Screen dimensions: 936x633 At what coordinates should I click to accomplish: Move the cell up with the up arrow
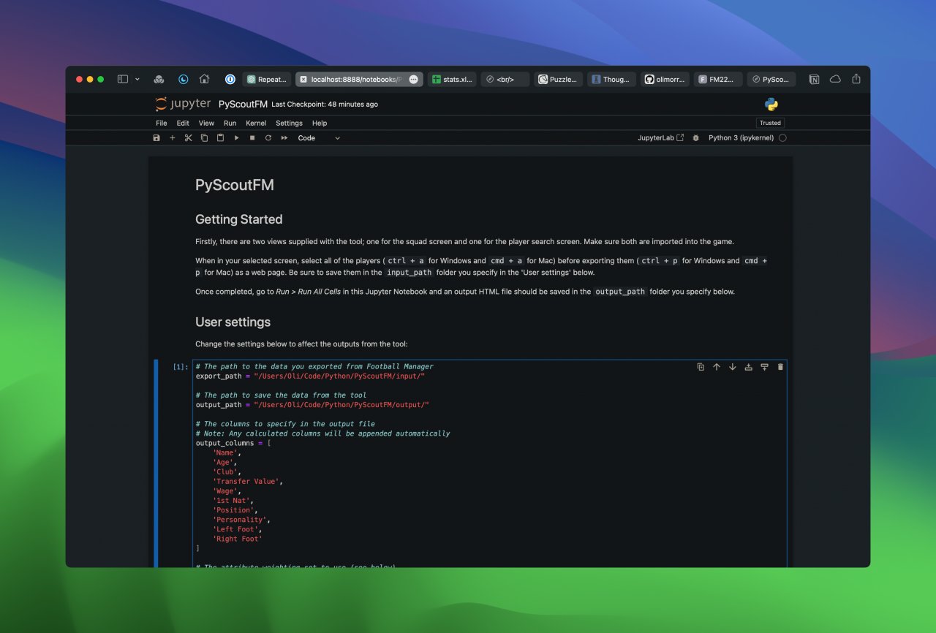717,367
